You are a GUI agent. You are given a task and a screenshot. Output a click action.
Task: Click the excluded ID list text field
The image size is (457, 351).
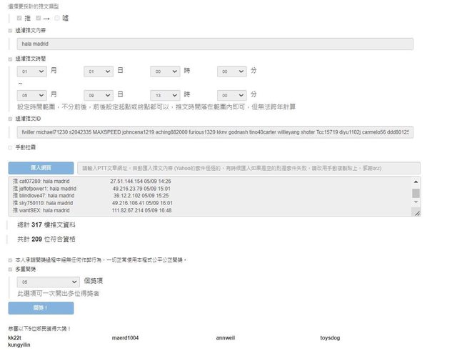point(214,132)
